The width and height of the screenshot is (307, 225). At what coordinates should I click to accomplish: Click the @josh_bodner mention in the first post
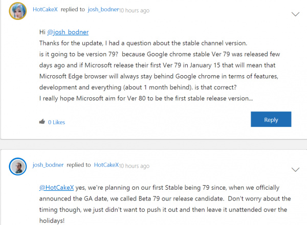coord(68,32)
